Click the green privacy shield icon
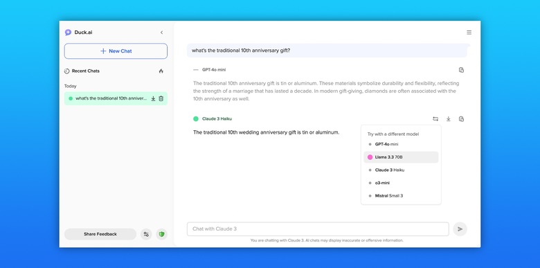 click(161, 234)
